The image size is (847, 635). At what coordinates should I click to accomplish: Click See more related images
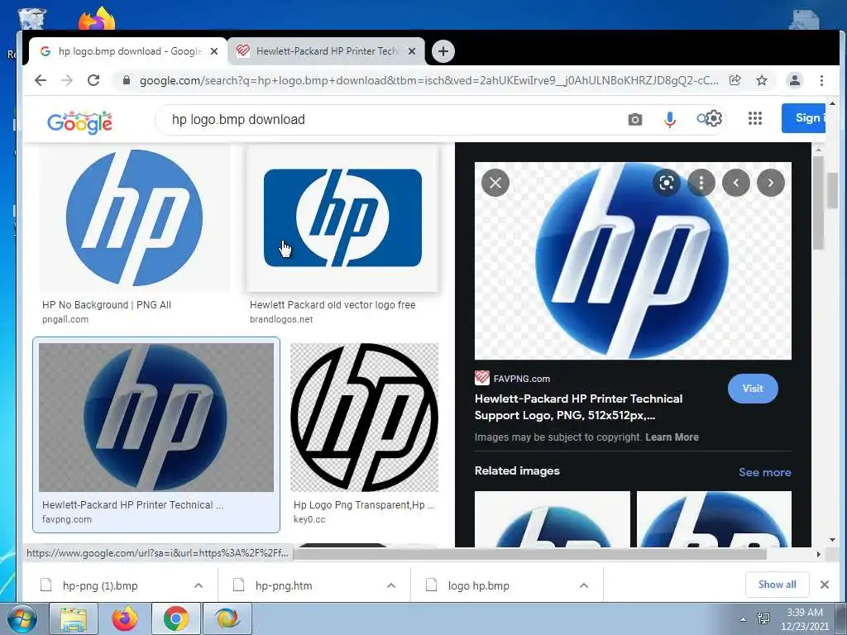coord(764,472)
